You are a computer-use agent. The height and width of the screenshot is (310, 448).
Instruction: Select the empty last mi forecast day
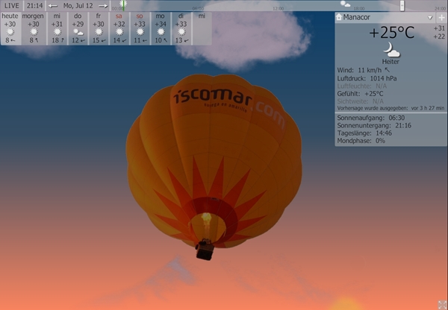tap(202, 28)
